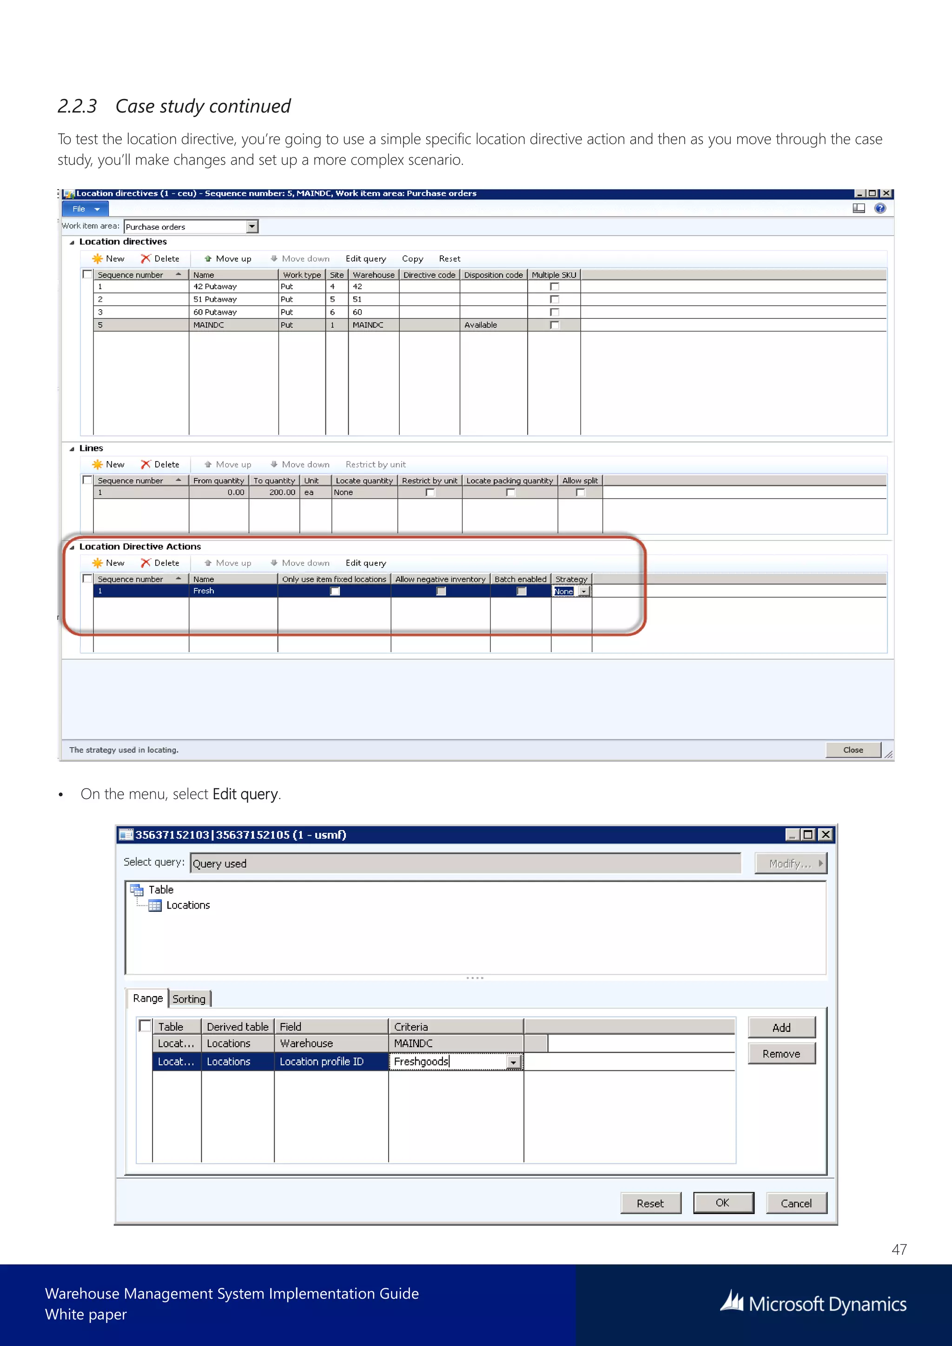Collapse the Location Directive Actions section
This screenshot has height=1346, width=952.
pyautogui.click(x=72, y=547)
